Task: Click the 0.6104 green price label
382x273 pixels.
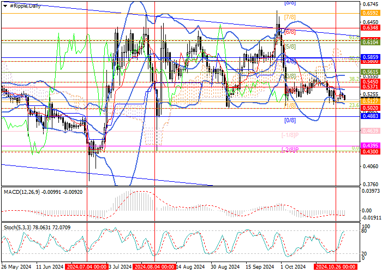Action: [371, 43]
